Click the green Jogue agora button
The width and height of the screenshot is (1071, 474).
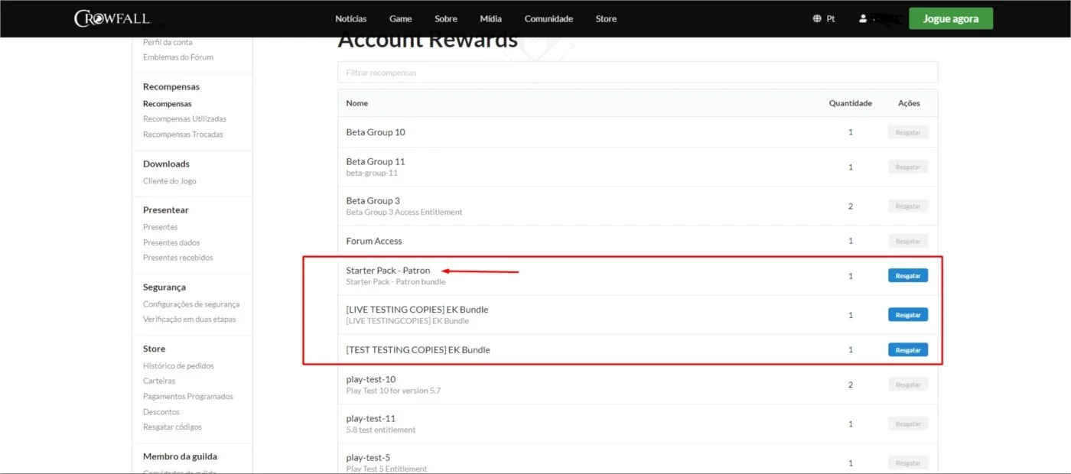(951, 18)
